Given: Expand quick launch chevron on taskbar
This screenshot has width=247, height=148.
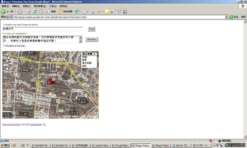Looking at the screenshot, I should [28, 145].
